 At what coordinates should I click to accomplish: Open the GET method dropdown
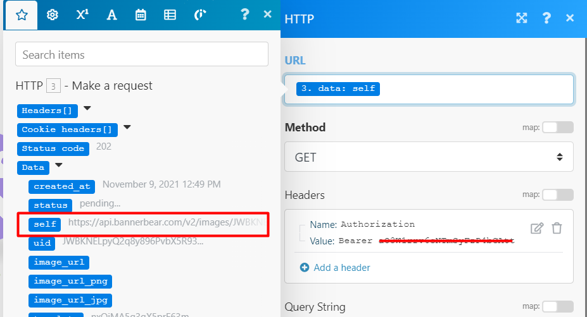429,156
